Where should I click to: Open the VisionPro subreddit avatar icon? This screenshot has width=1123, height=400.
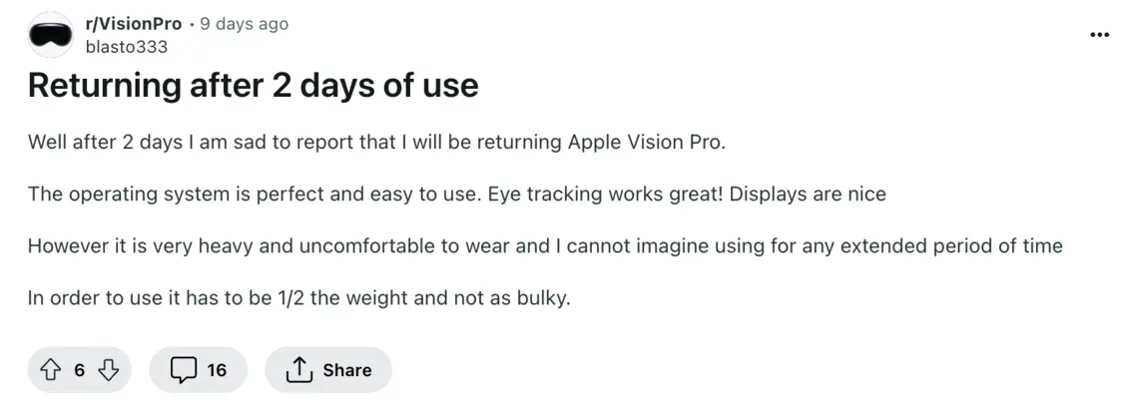[x=50, y=34]
